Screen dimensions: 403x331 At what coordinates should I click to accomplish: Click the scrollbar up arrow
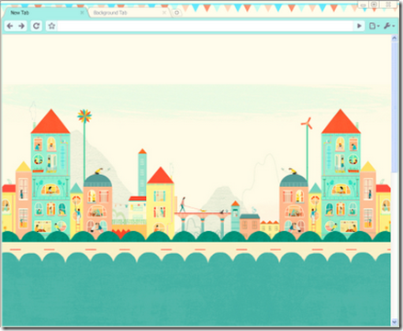click(394, 39)
